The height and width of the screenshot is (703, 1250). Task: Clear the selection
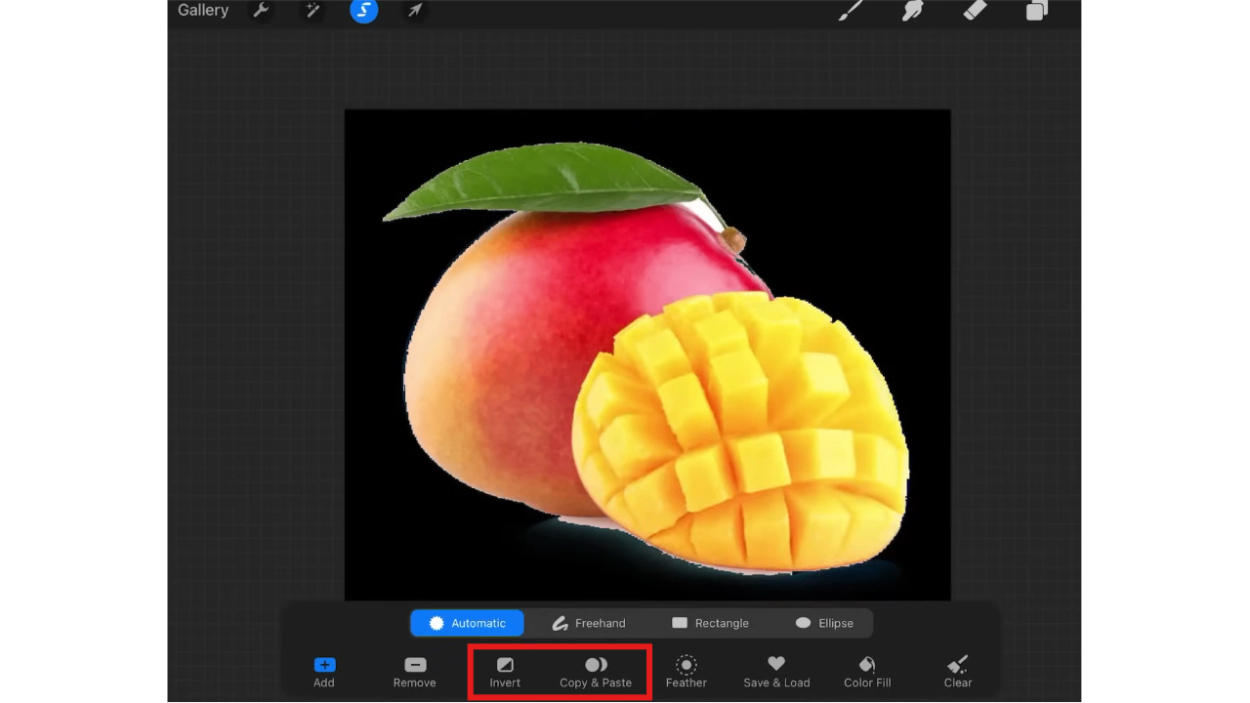[x=958, y=673]
